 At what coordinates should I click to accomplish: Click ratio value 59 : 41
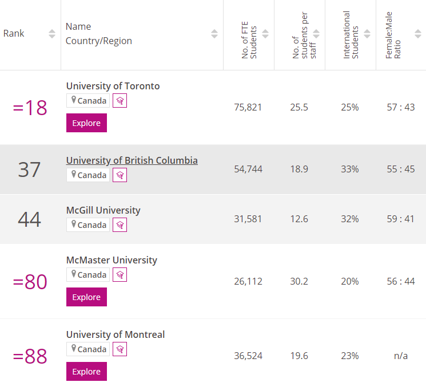tap(401, 219)
